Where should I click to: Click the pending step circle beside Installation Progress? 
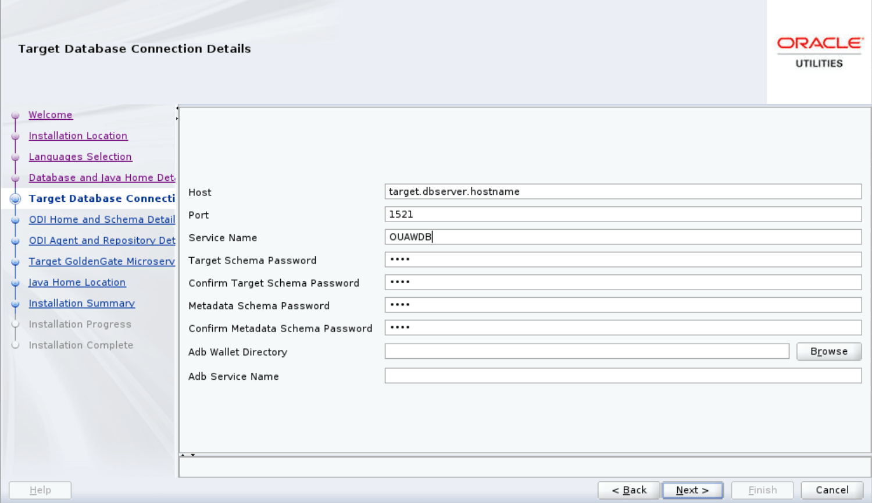click(x=15, y=324)
